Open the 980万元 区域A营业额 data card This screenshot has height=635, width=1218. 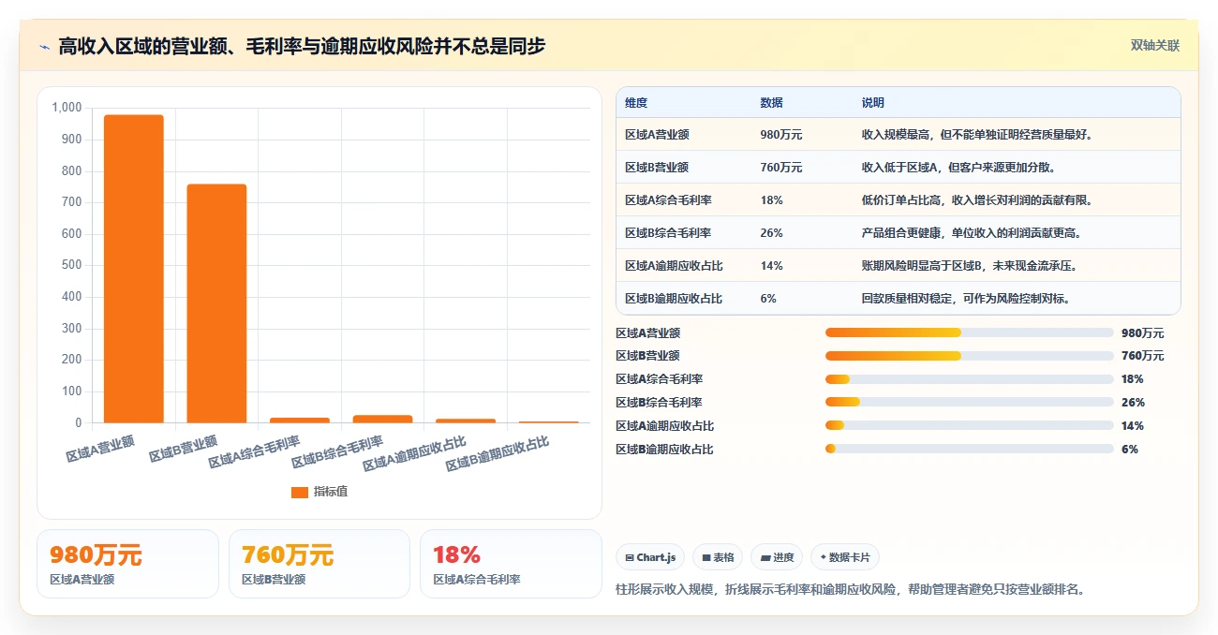click(x=127, y=564)
